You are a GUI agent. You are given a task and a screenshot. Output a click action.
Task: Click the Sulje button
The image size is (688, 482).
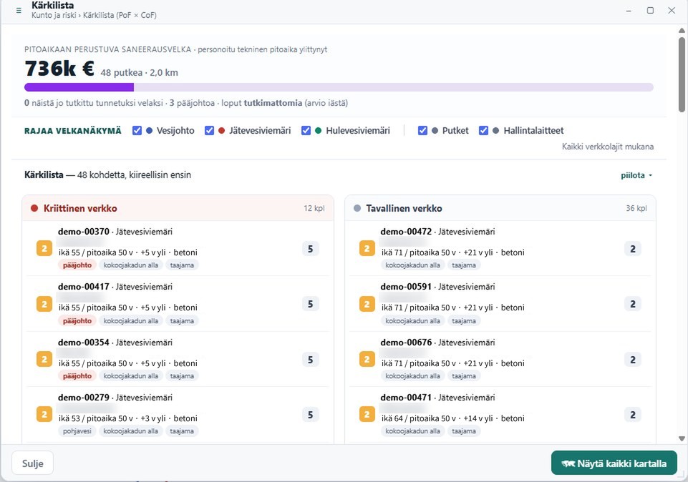32,463
